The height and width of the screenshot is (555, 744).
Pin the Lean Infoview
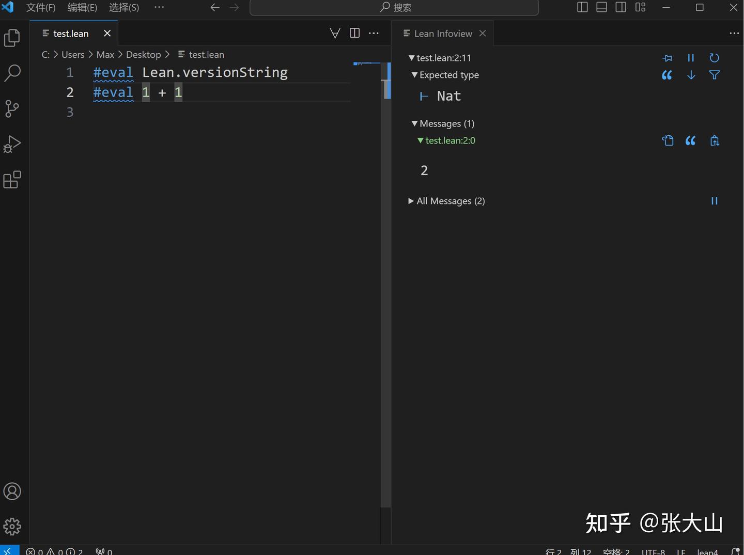pyautogui.click(x=668, y=58)
